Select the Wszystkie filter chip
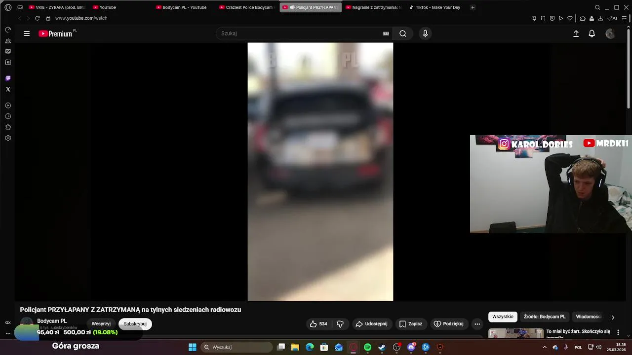The width and height of the screenshot is (632, 355). (503, 317)
